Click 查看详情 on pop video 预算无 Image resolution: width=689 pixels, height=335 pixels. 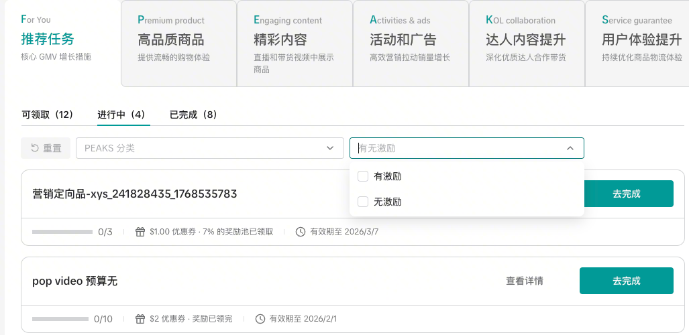click(x=524, y=281)
